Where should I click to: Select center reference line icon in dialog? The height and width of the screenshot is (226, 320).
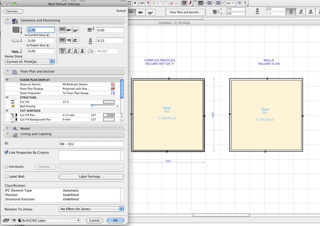(69, 30)
